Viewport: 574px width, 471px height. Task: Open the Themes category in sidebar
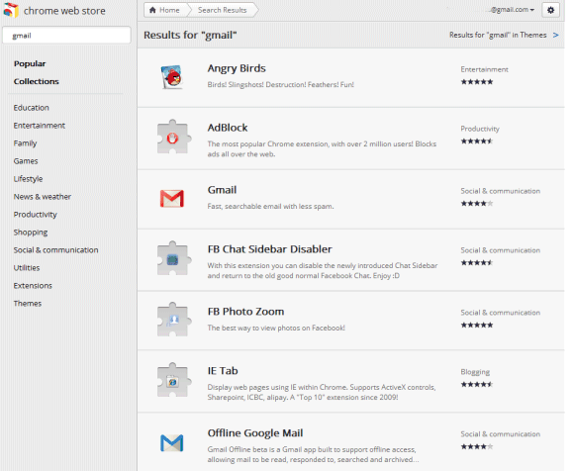(28, 304)
